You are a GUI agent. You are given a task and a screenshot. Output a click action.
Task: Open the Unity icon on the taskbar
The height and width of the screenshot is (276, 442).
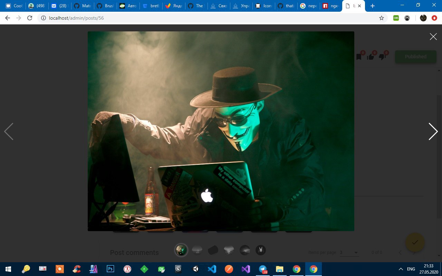tap(195, 269)
